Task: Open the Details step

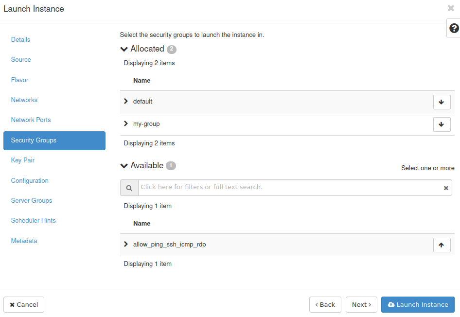Action: point(20,39)
